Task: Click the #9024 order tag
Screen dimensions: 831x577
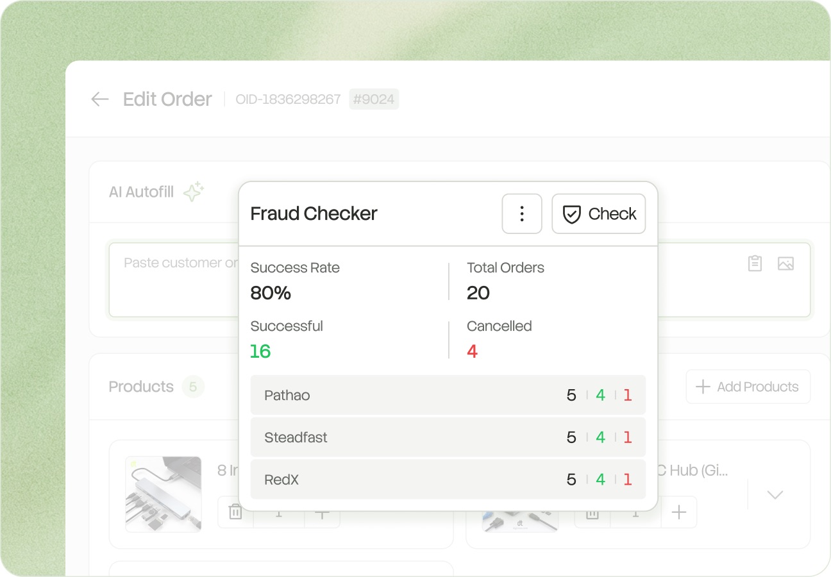Action: tap(374, 99)
